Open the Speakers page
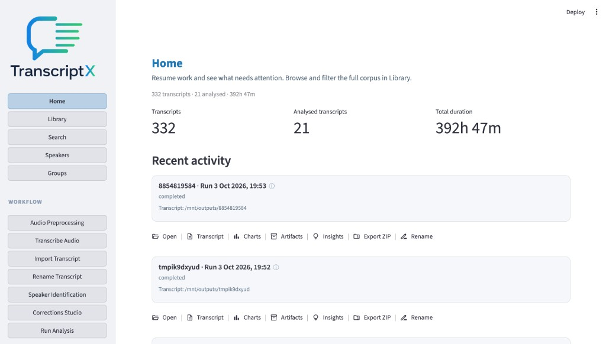Image resolution: width=606 pixels, height=344 pixels. tap(57, 155)
